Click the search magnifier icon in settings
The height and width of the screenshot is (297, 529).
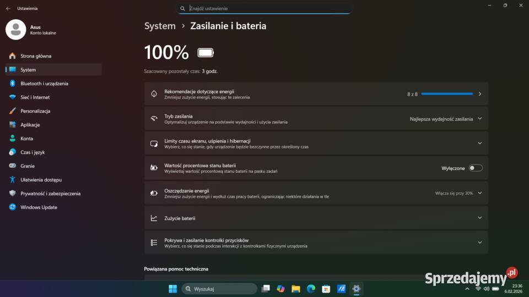point(182,8)
